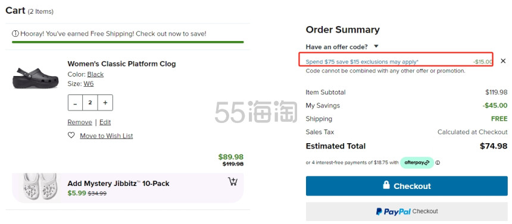Open the Color Black selector link
512x224 pixels.
coord(95,74)
